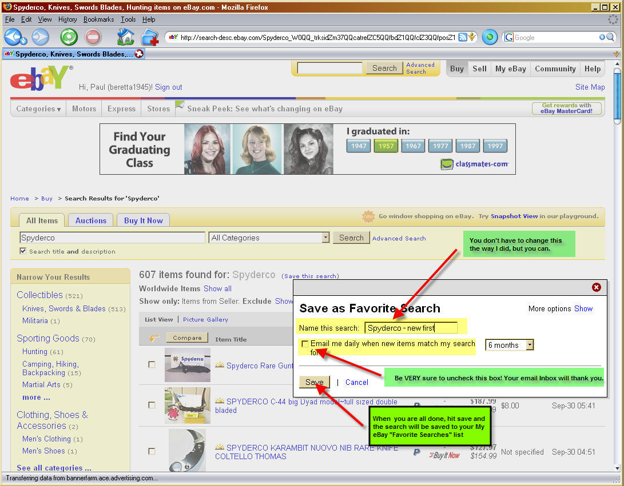Select the All Items tab
The width and height of the screenshot is (624, 486).
coord(42,220)
